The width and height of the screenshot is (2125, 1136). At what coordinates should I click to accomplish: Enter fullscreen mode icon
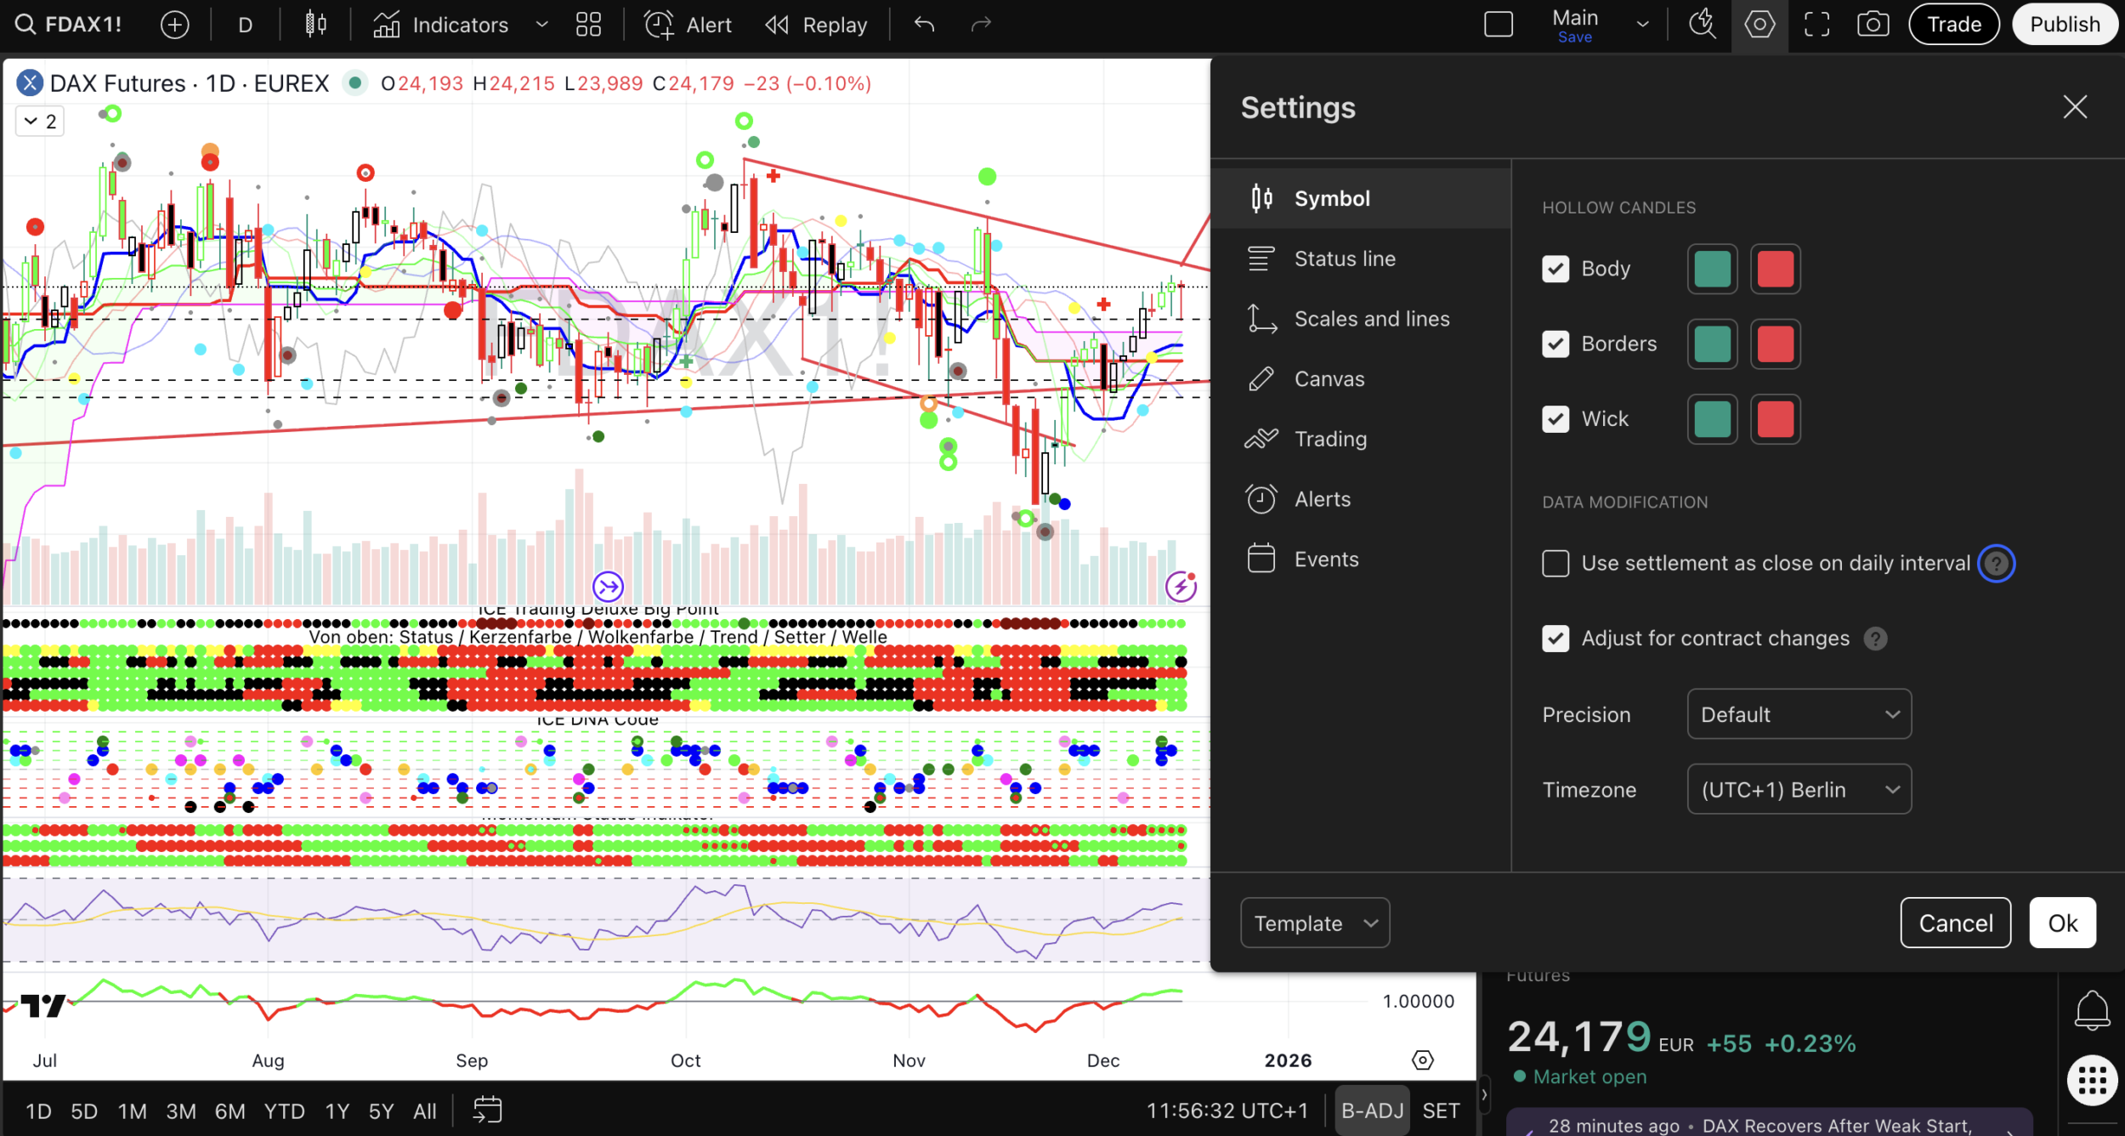pos(1816,25)
